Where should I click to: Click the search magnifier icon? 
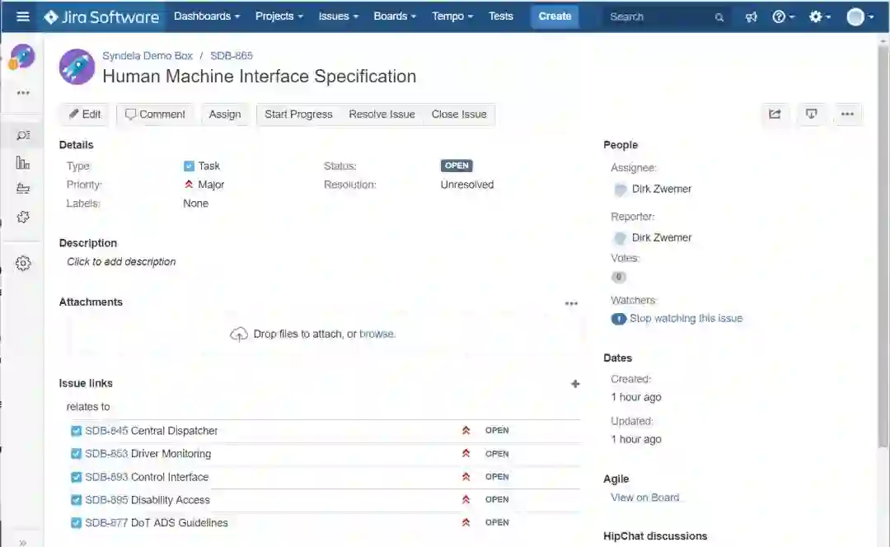click(719, 17)
